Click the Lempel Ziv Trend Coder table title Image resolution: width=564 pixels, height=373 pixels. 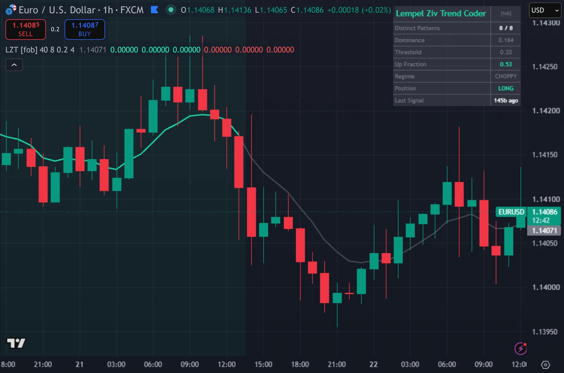(x=441, y=13)
